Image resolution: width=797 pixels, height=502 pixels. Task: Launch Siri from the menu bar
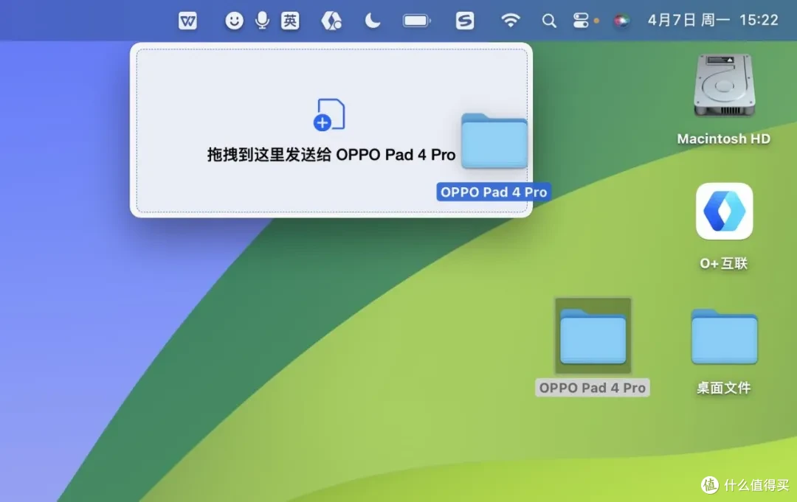(621, 21)
